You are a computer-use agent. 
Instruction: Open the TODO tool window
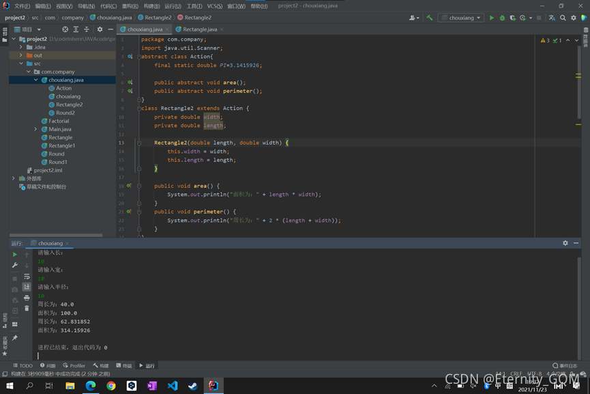coord(23,366)
